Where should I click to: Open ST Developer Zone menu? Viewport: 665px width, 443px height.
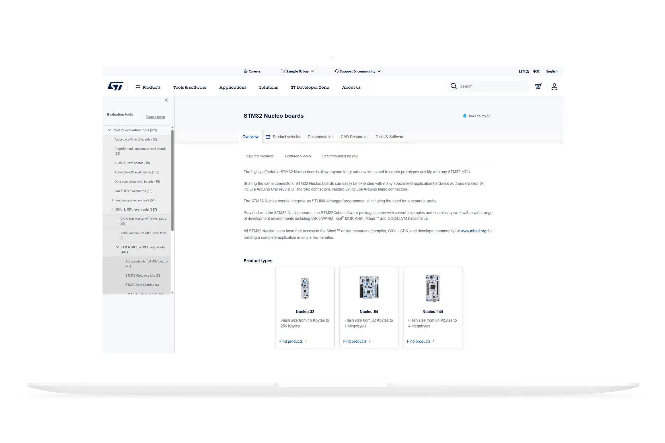pyautogui.click(x=310, y=87)
